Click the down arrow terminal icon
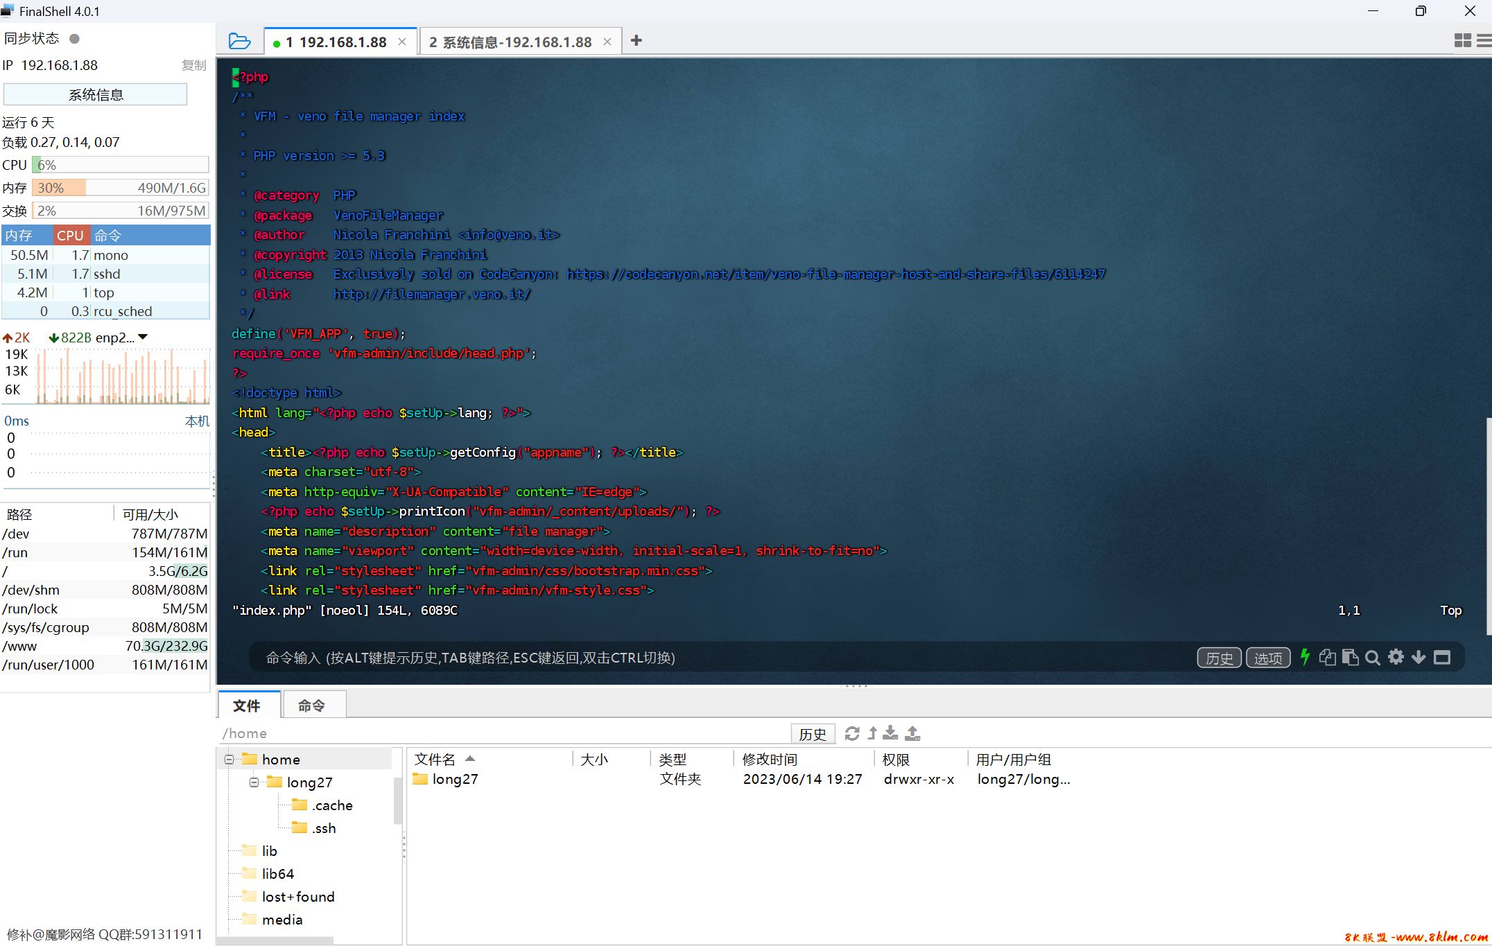The image size is (1492, 946). (1419, 657)
